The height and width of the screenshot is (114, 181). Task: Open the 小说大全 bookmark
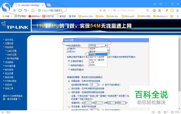click(48, 16)
